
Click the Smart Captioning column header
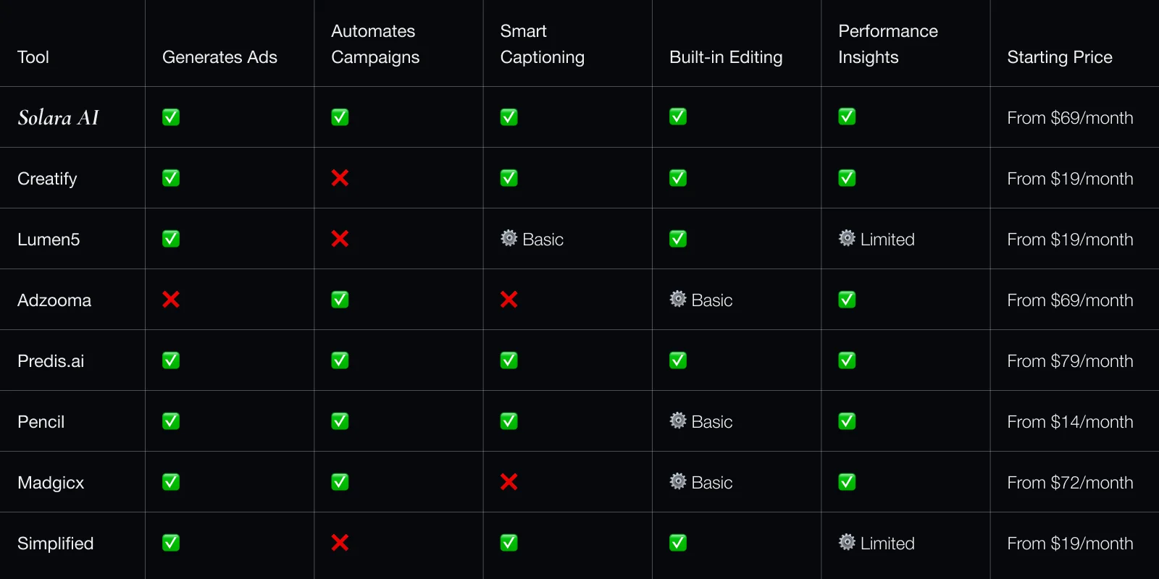coord(542,44)
